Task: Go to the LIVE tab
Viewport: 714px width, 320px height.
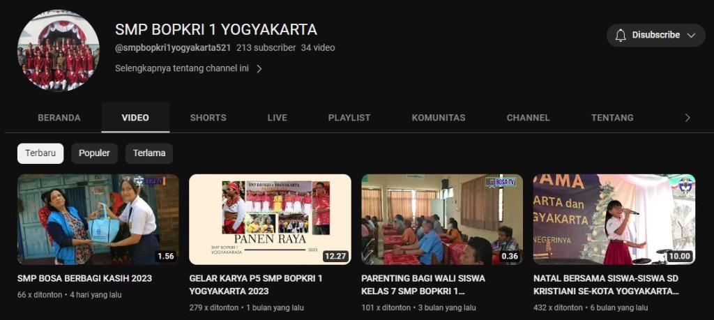Action: (278, 118)
